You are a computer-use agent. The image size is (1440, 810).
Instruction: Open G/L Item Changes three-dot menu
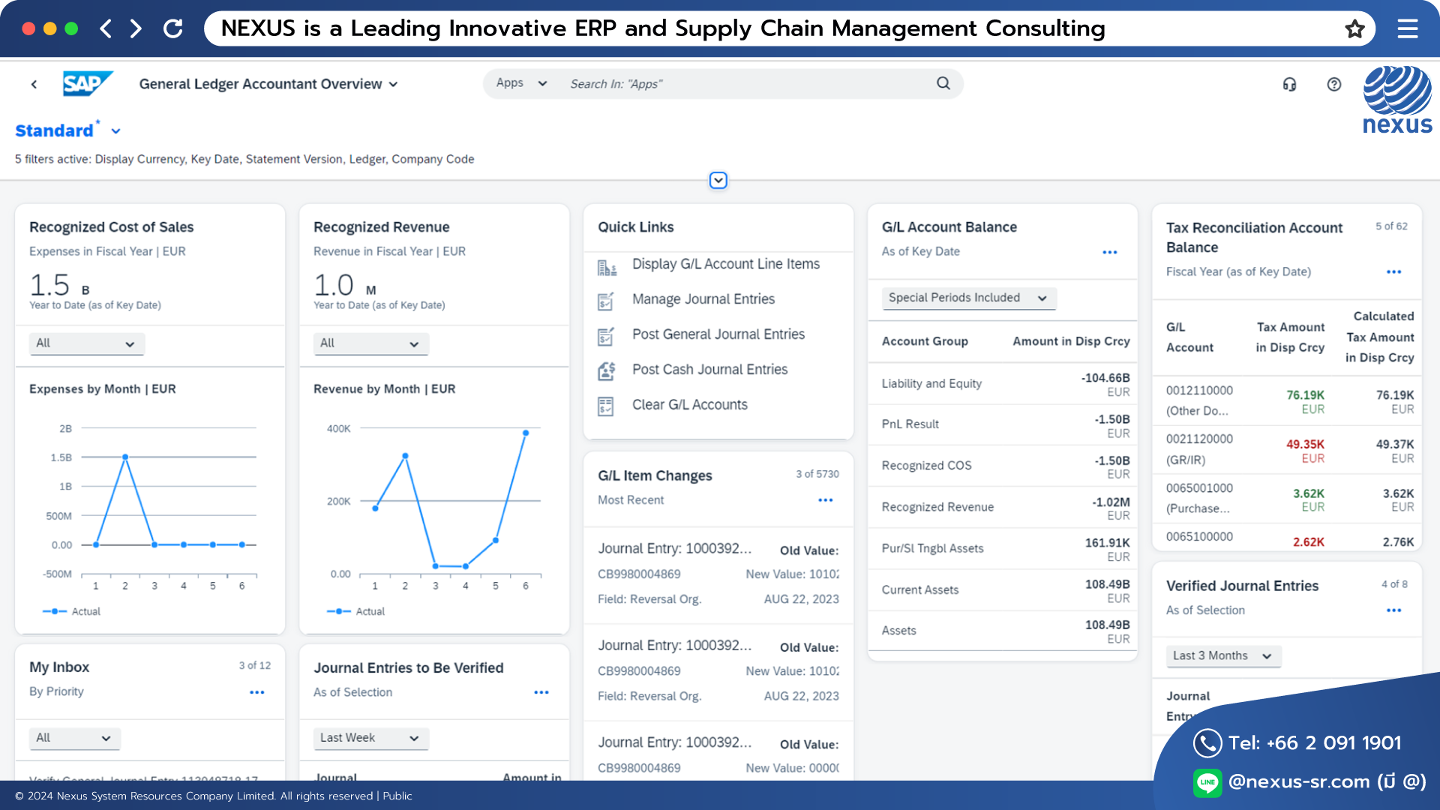826,500
